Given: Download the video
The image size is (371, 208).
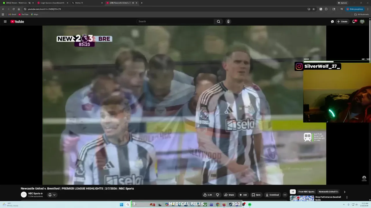Looking at the screenshot, I should coord(272,195).
